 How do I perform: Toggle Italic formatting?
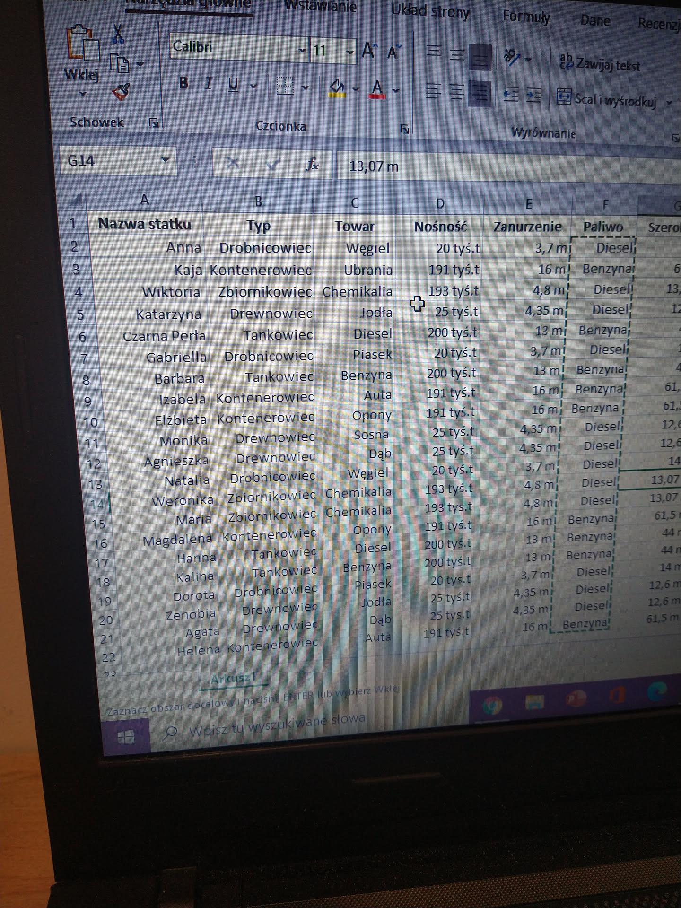[208, 84]
